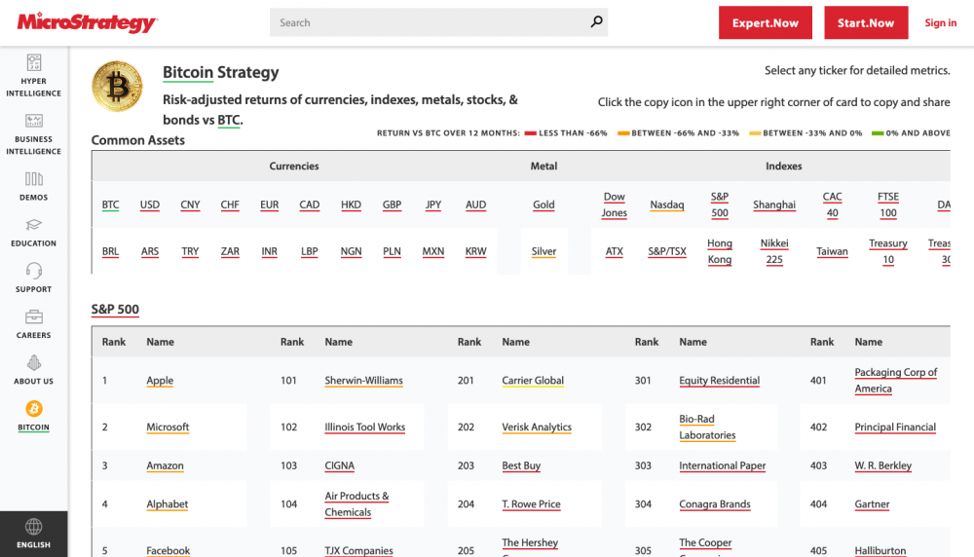The height and width of the screenshot is (557, 974).
Task: Open the CAC 40 index
Action: 833,204
